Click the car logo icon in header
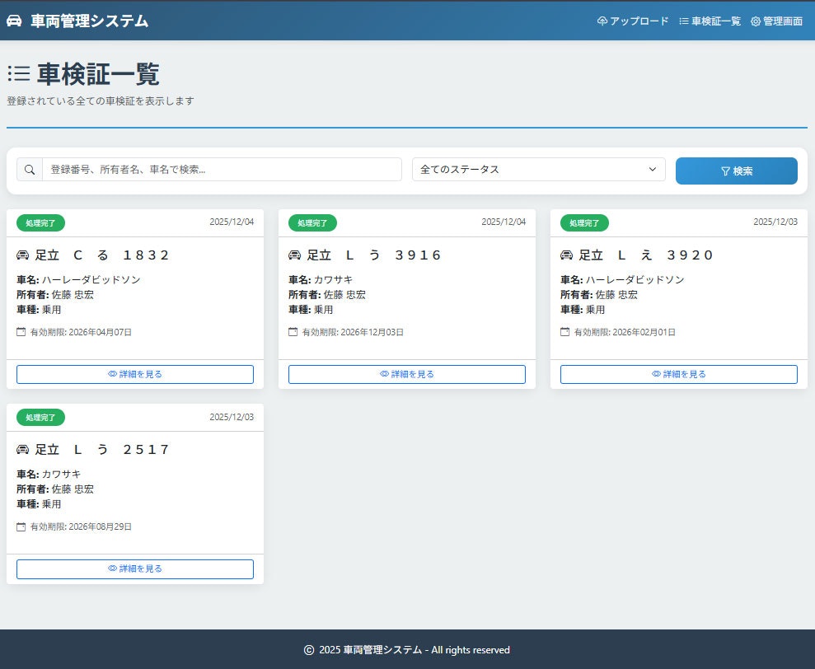815x669 pixels. click(x=14, y=21)
